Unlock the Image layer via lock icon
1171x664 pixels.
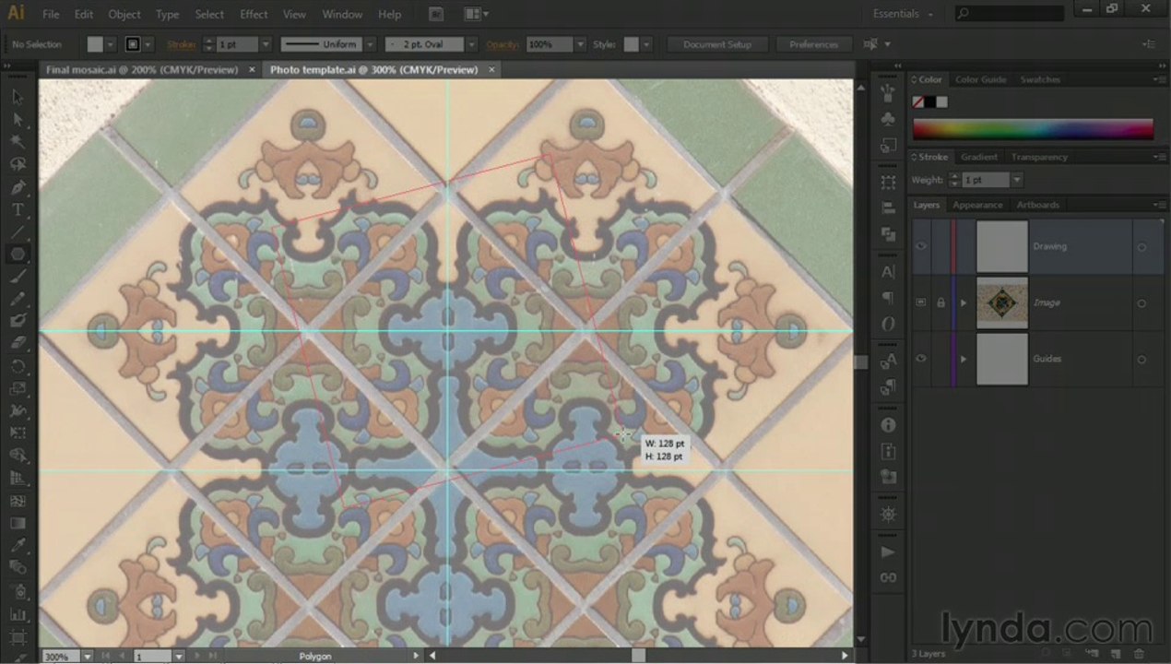coord(940,302)
